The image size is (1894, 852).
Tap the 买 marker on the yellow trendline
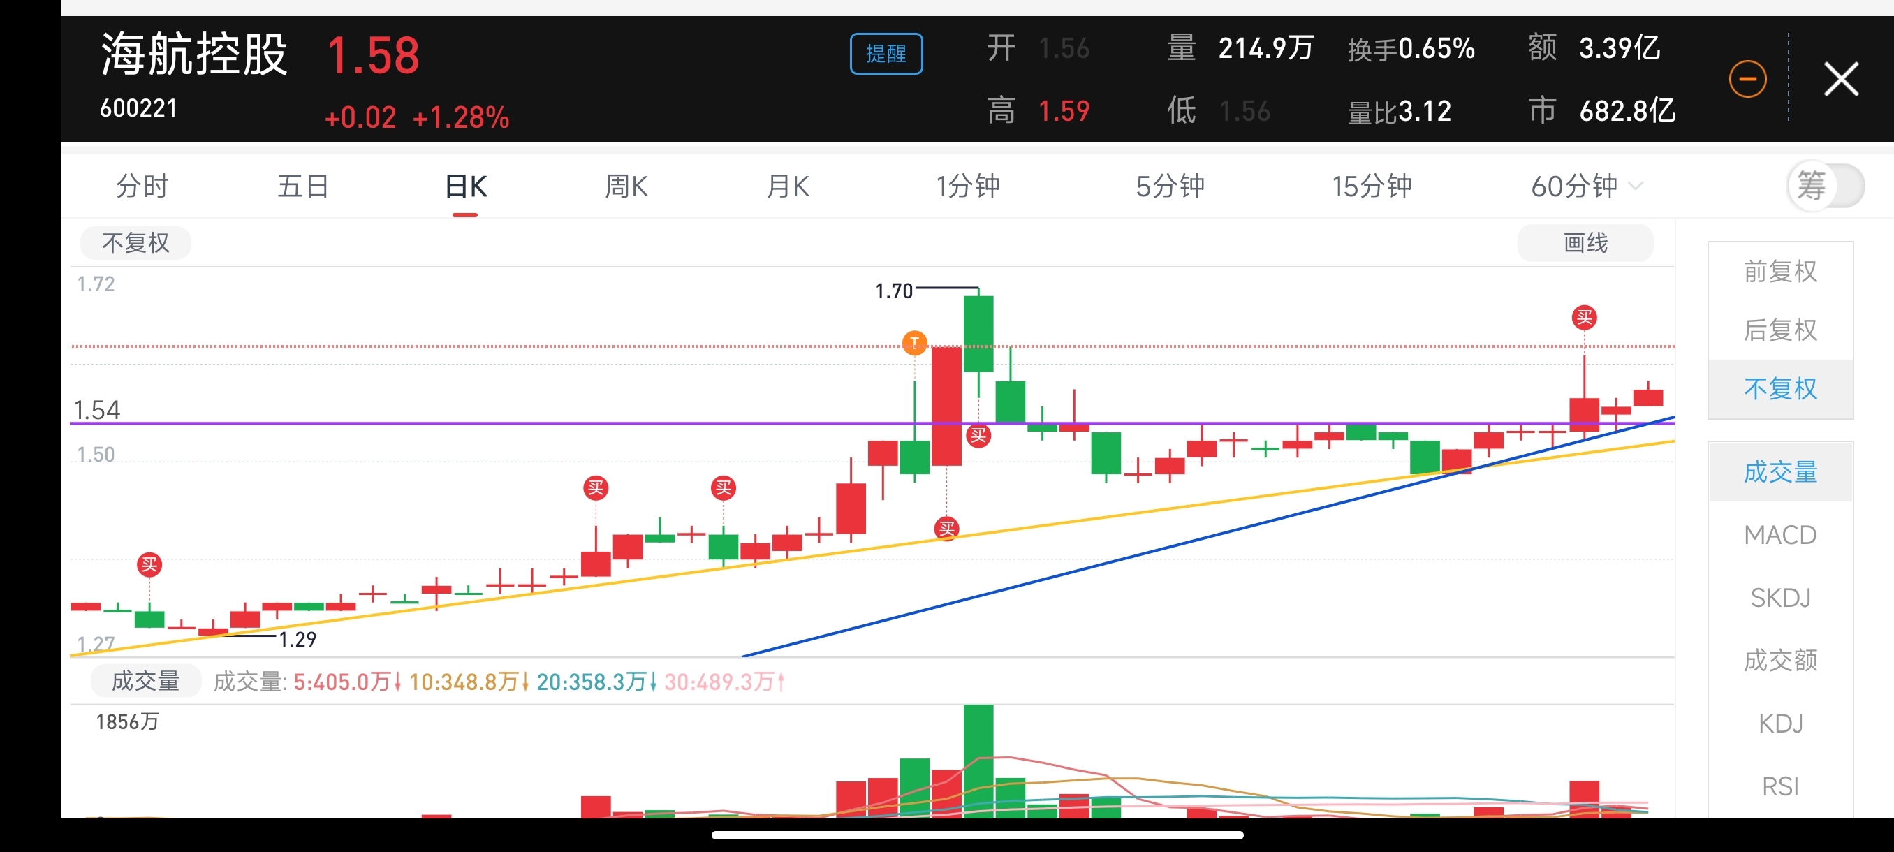coord(946,528)
